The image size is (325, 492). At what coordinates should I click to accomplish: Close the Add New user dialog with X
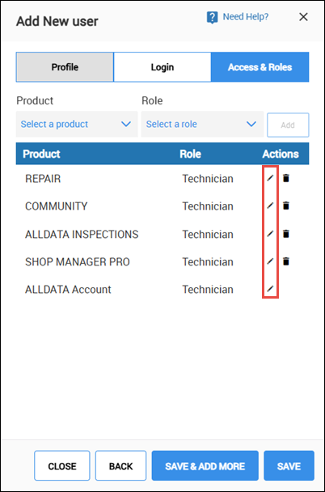pyautogui.click(x=303, y=17)
